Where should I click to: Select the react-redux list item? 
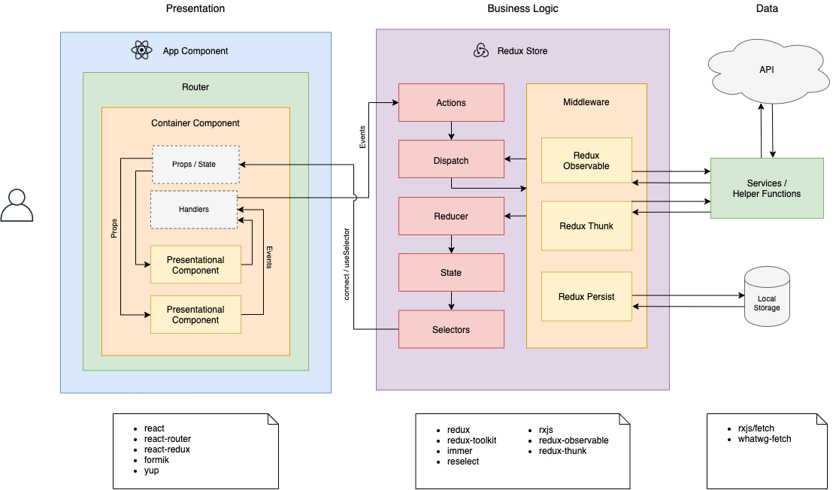(x=167, y=449)
